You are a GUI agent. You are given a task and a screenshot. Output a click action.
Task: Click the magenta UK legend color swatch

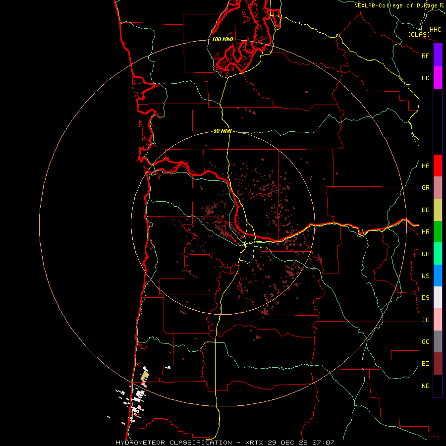tap(438, 78)
